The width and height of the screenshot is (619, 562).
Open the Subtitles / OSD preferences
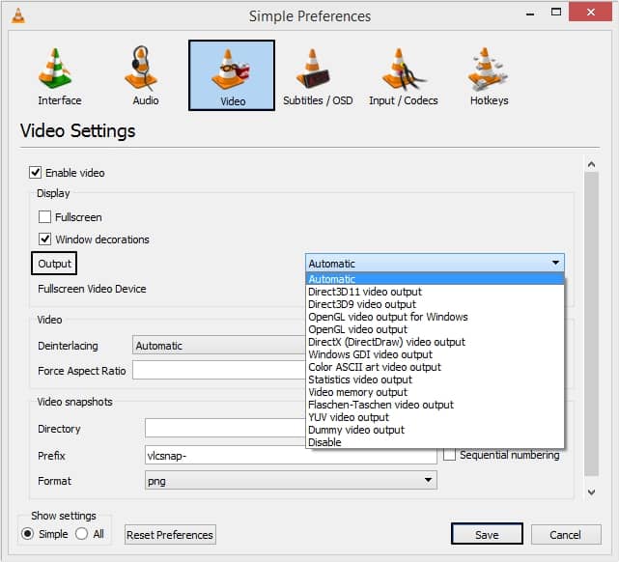tap(318, 76)
